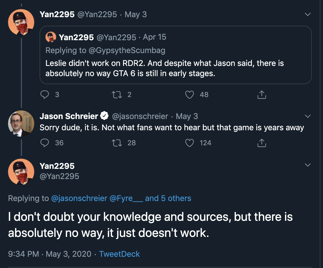Viewport: 323px width, 268px height.
Task: Open dropdown menu on top Yan2295 tweet
Action: 308,14
